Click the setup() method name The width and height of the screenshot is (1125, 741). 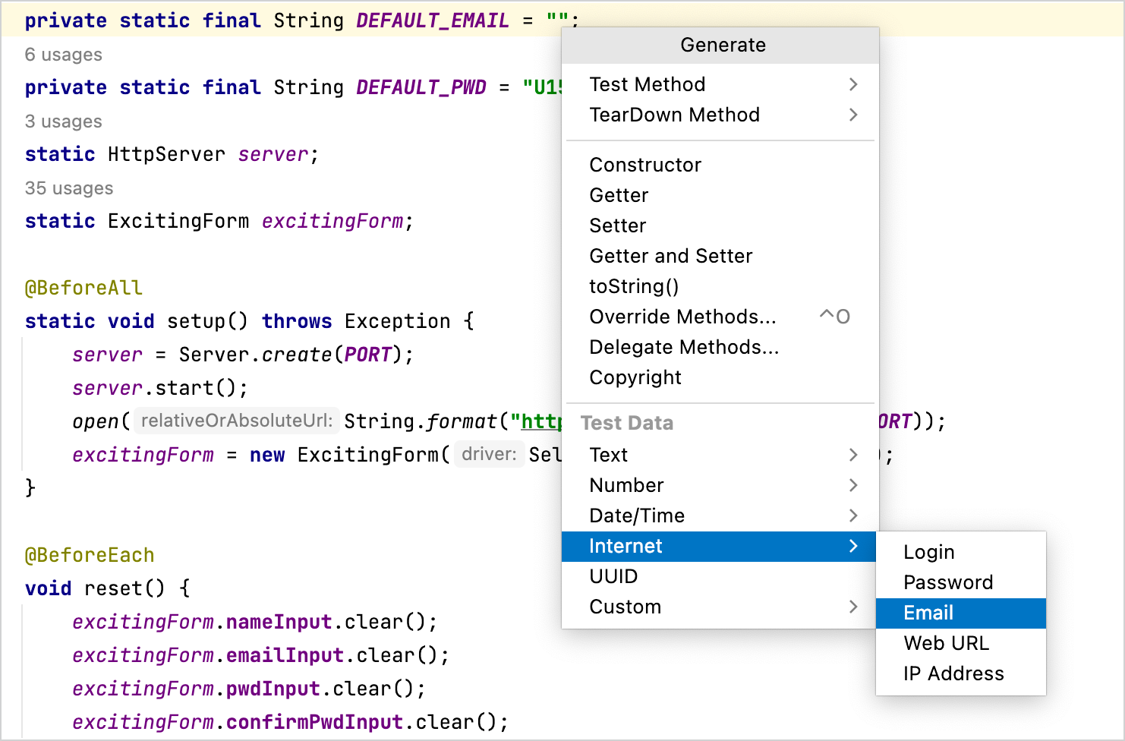[207, 321]
